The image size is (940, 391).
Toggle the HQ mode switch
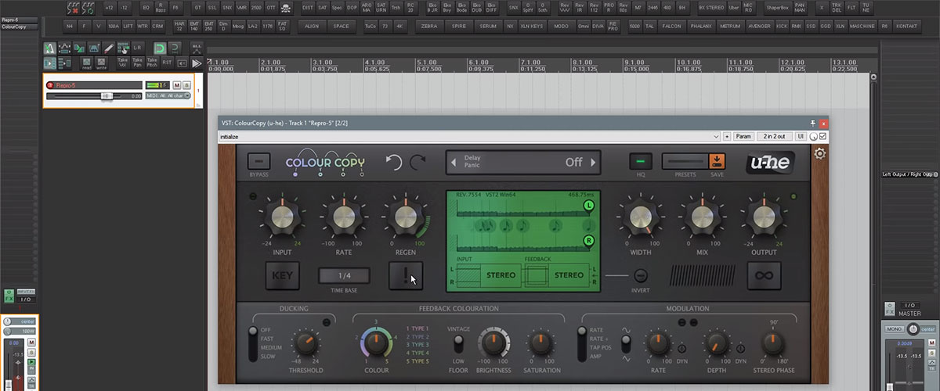[640, 161]
